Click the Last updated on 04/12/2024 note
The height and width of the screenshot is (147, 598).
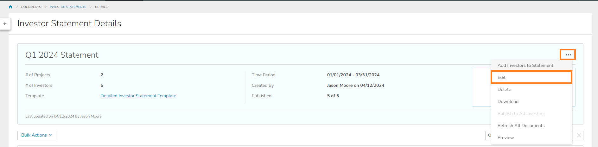point(63,116)
